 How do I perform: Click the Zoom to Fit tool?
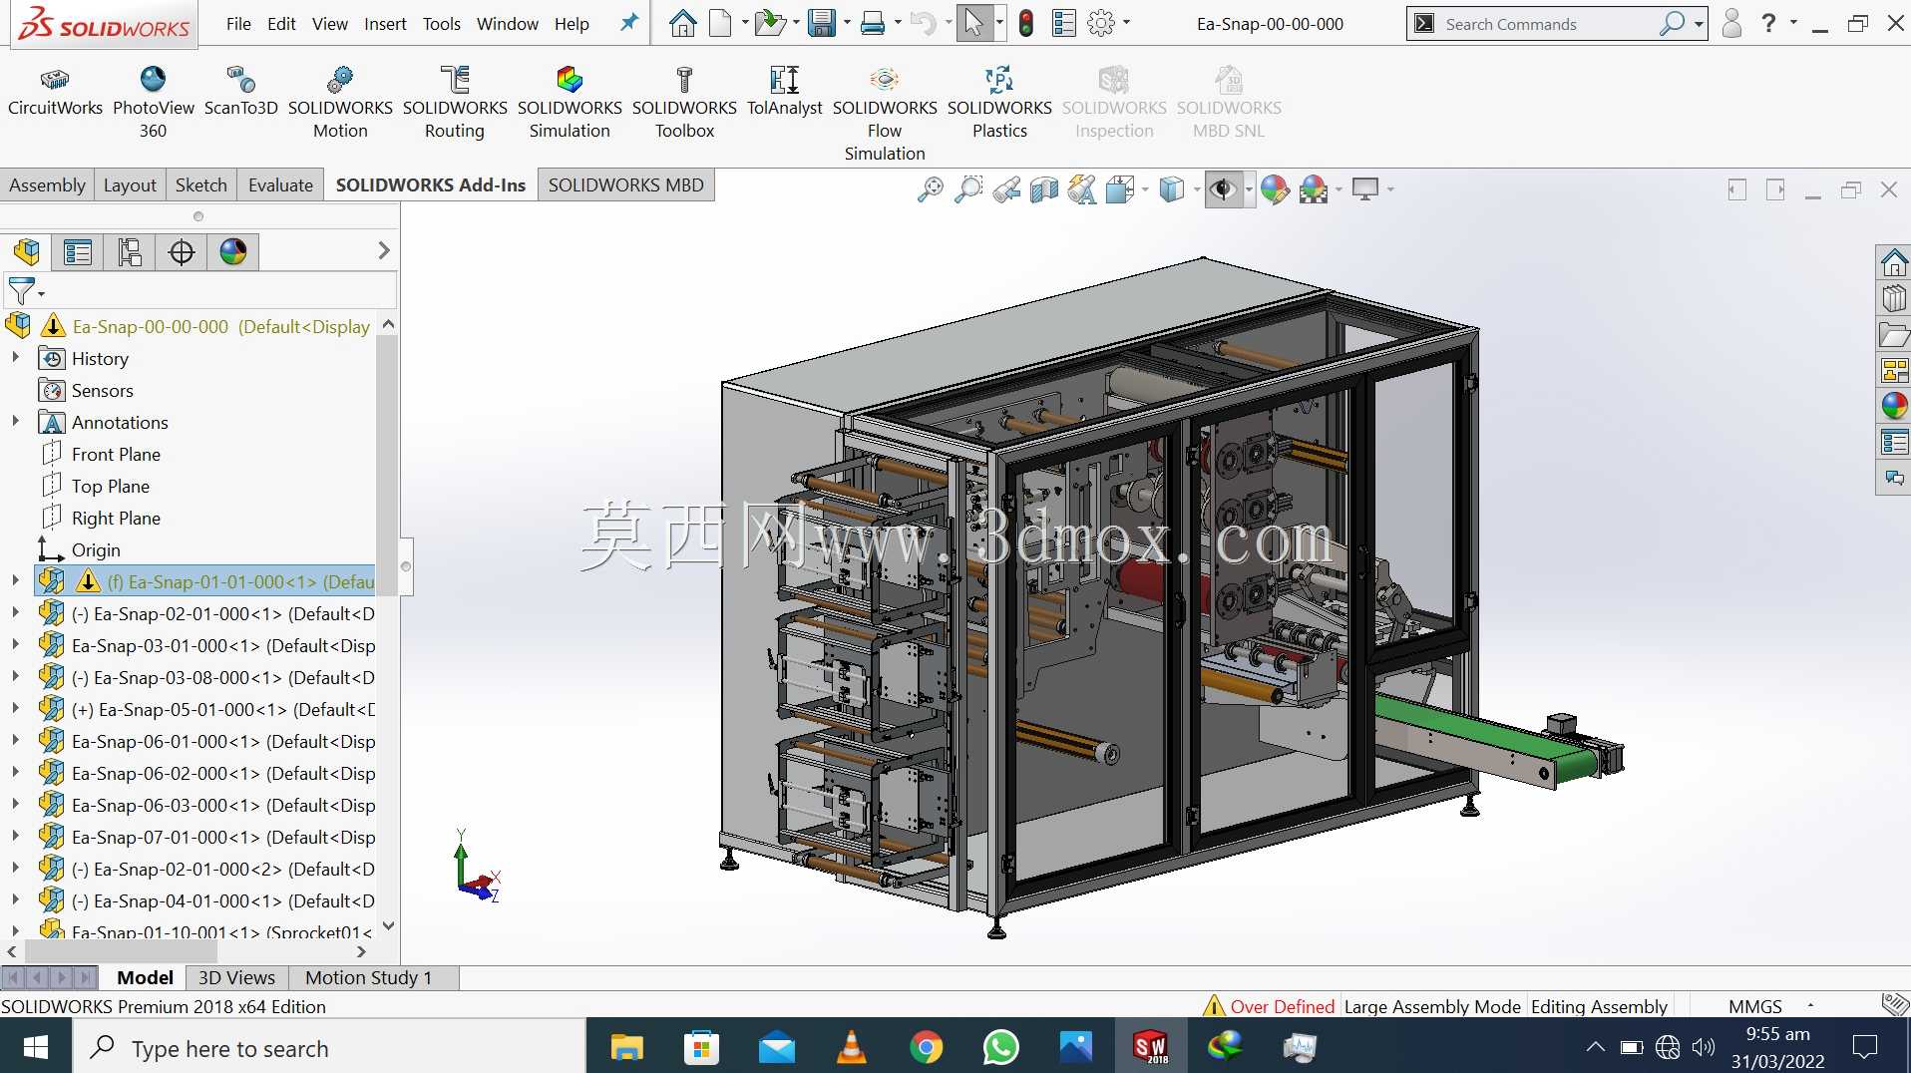click(930, 189)
